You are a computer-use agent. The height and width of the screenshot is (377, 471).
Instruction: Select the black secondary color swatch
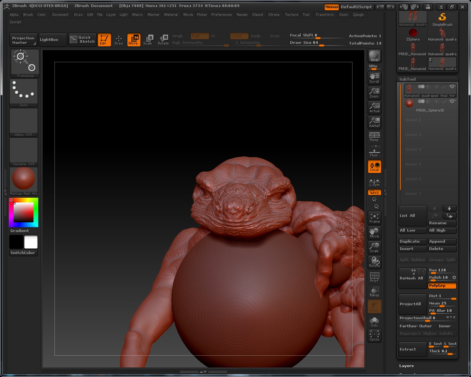pyautogui.click(x=16, y=242)
